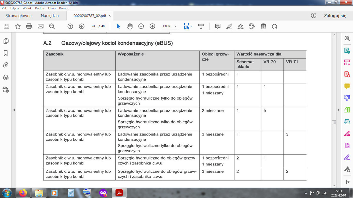The height and width of the screenshot is (198, 353).
Task: Open page thumbnails in the left panel
Action: click(6, 41)
